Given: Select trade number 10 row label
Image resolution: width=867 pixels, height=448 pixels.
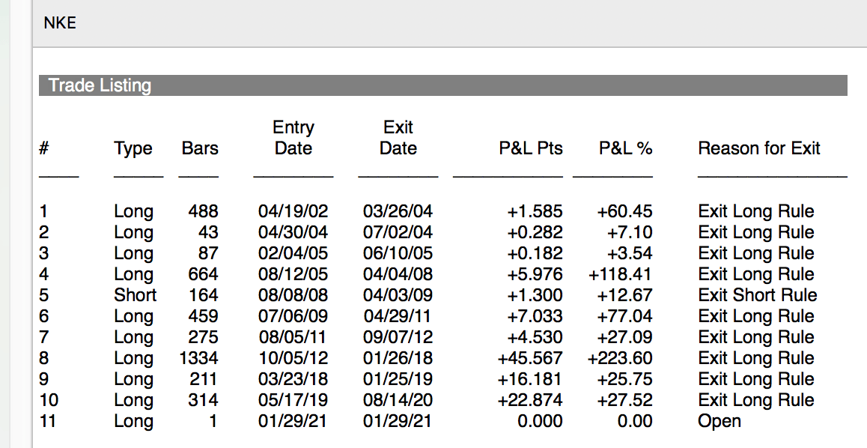Looking at the screenshot, I should [49, 400].
